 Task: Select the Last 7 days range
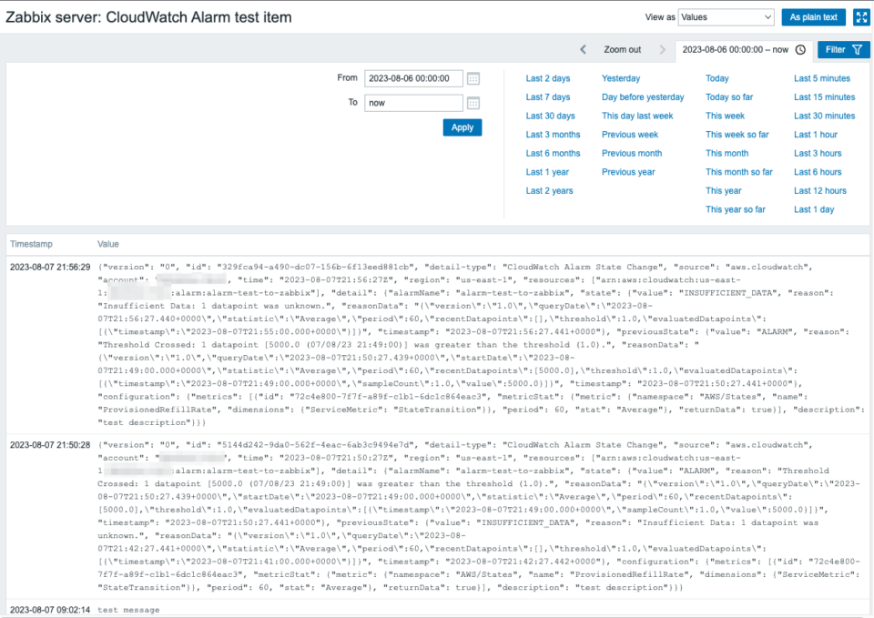pos(547,96)
